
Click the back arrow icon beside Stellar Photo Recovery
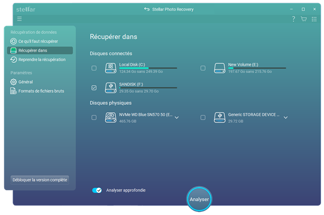pyautogui.click(x=147, y=9)
